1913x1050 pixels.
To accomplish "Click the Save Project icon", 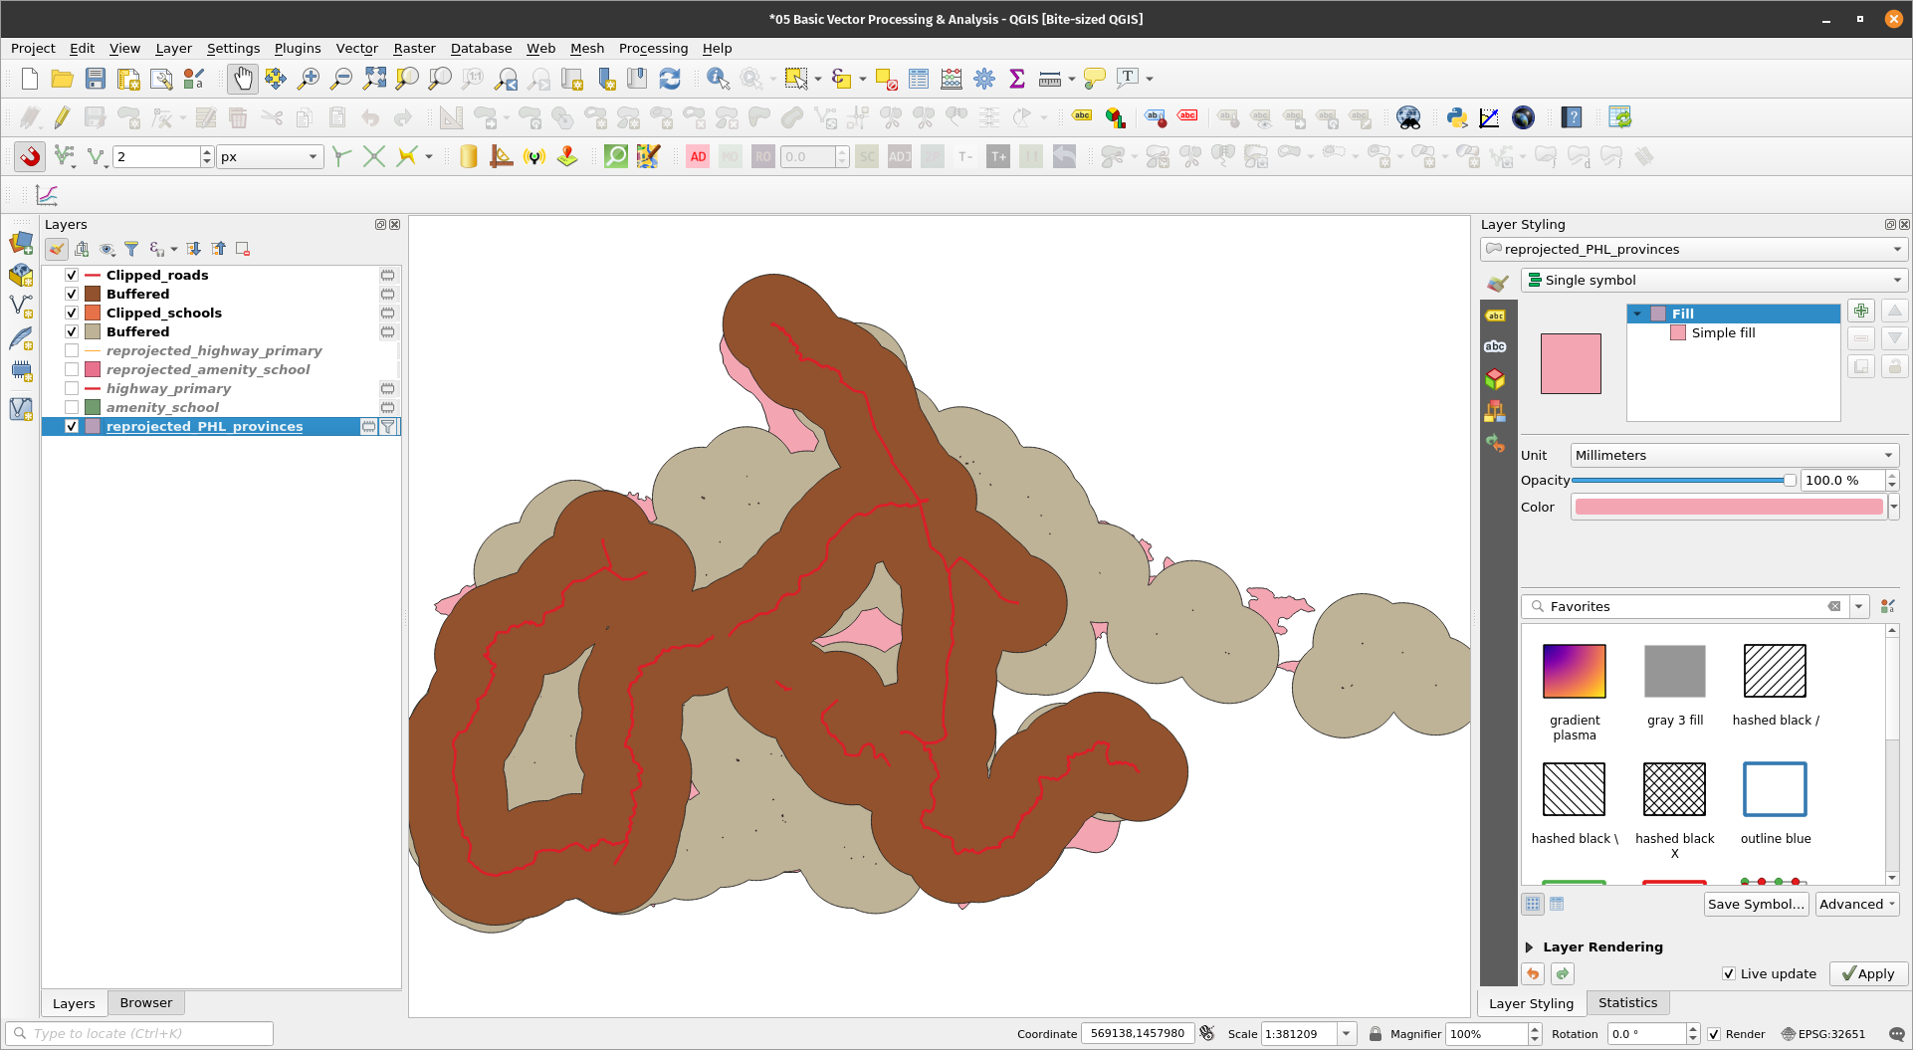I will [96, 79].
